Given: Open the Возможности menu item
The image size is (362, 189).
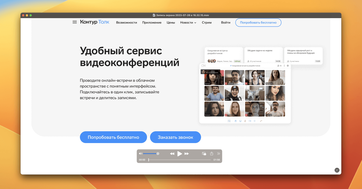Looking at the screenshot, I should coord(126,22).
